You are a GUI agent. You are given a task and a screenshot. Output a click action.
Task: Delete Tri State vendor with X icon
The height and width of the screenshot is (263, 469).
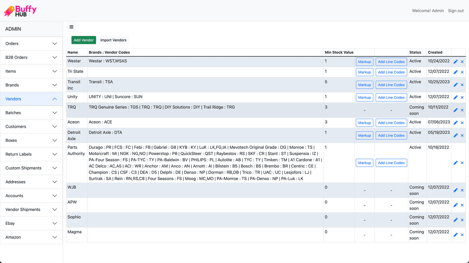tap(462, 72)
